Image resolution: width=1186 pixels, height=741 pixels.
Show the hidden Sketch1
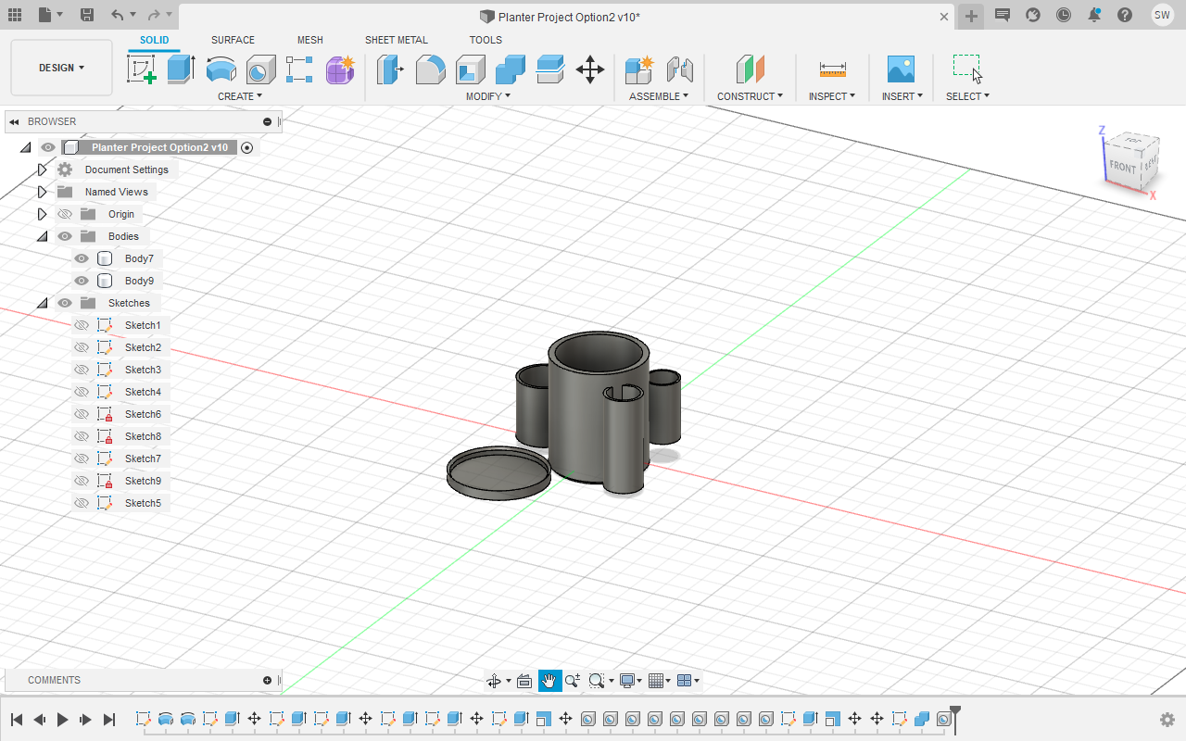(82, 325)
